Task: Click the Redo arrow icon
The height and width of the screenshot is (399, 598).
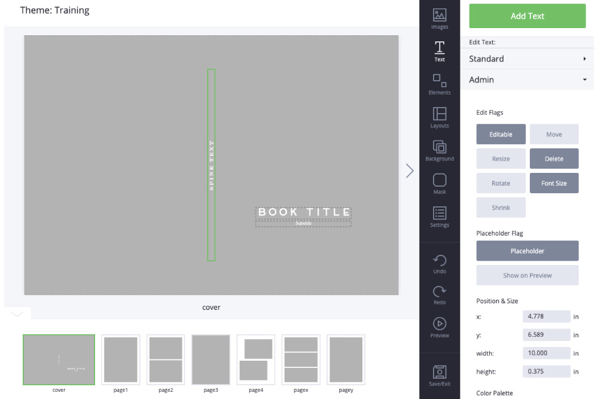Action: (440, 292)
